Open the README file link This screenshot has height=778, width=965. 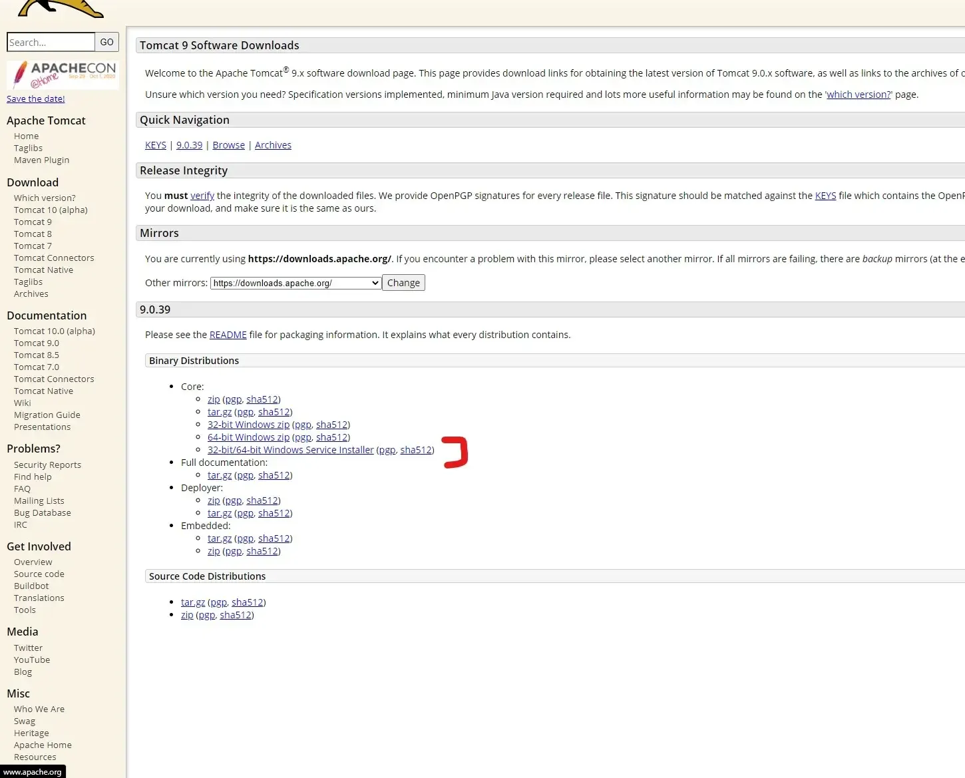(228, 335)
